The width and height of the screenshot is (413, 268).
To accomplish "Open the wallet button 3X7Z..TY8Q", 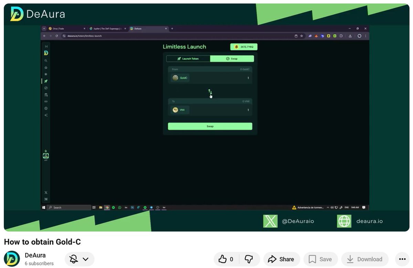I will click(244, 47).
